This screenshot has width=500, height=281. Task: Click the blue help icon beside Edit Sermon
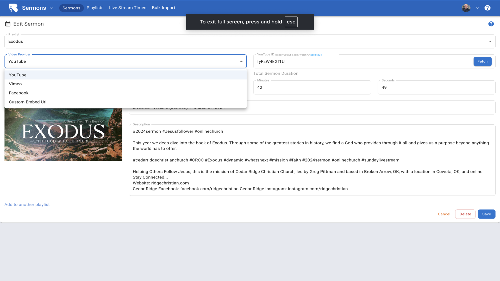(491, 24)
